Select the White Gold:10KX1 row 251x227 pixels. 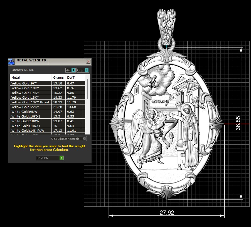coord(47,116)
